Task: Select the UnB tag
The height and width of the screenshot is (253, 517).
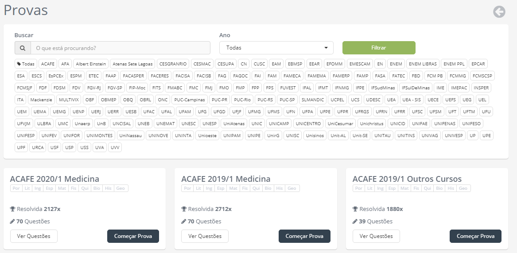Action: pyautogui.click(x=101, y=124)
